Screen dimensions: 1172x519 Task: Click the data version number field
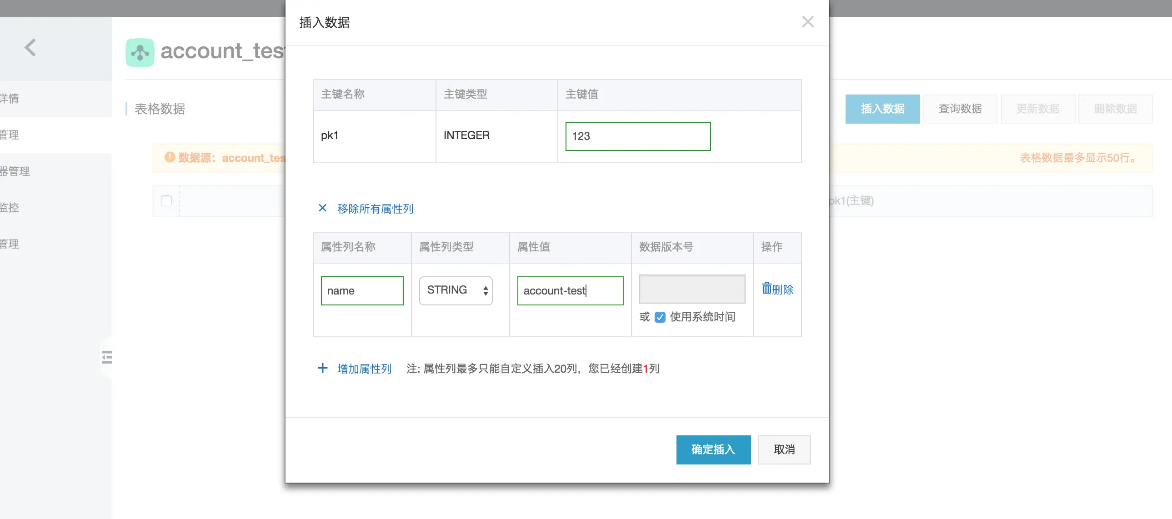coord(691,289)
